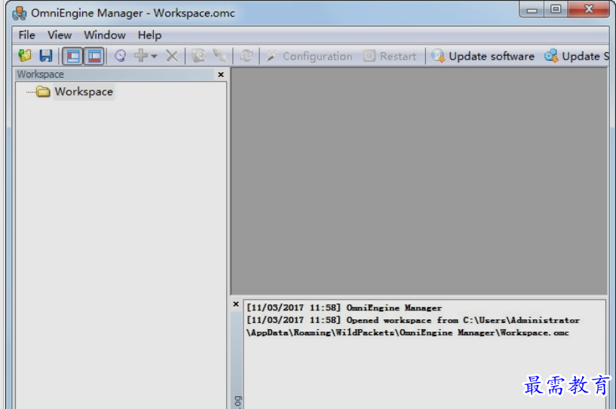Open the Help menu
Screen dimensions: 616x409
click(x=149, y=35)
